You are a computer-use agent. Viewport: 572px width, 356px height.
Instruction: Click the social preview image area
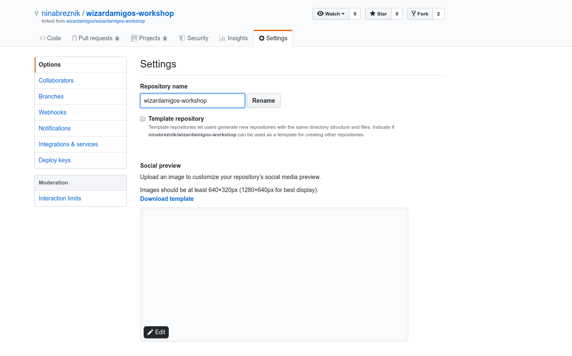coord(274,275)
